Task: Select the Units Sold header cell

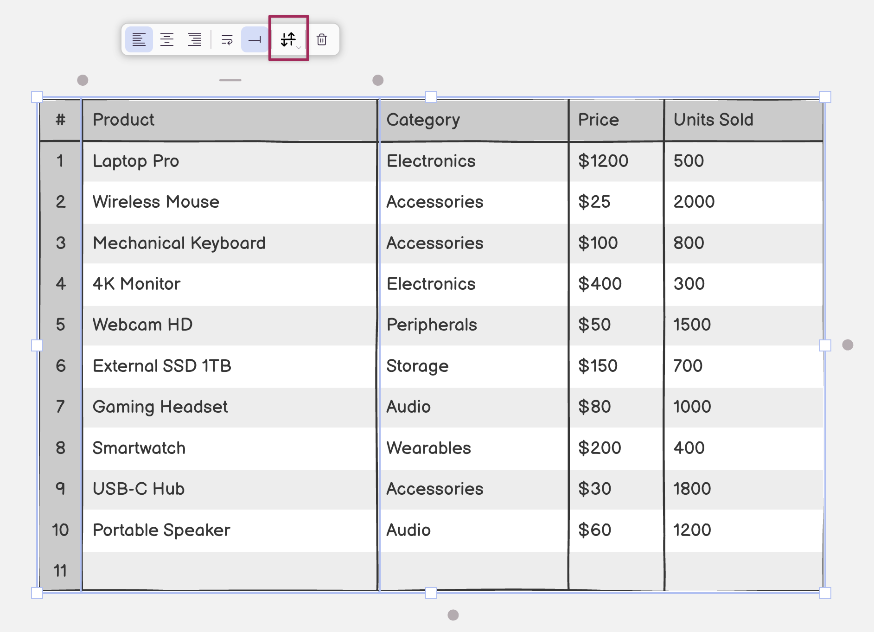Action: pyautogui.click(x=743, y=120)
